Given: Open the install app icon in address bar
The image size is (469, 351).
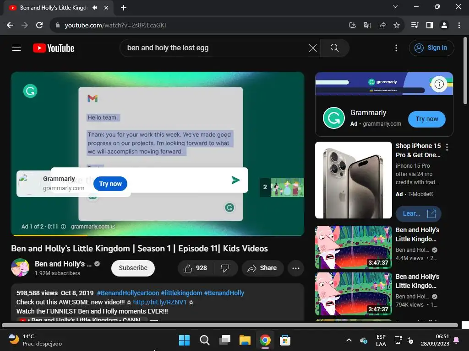Looking at the screenshot, I should click(352, 26).
